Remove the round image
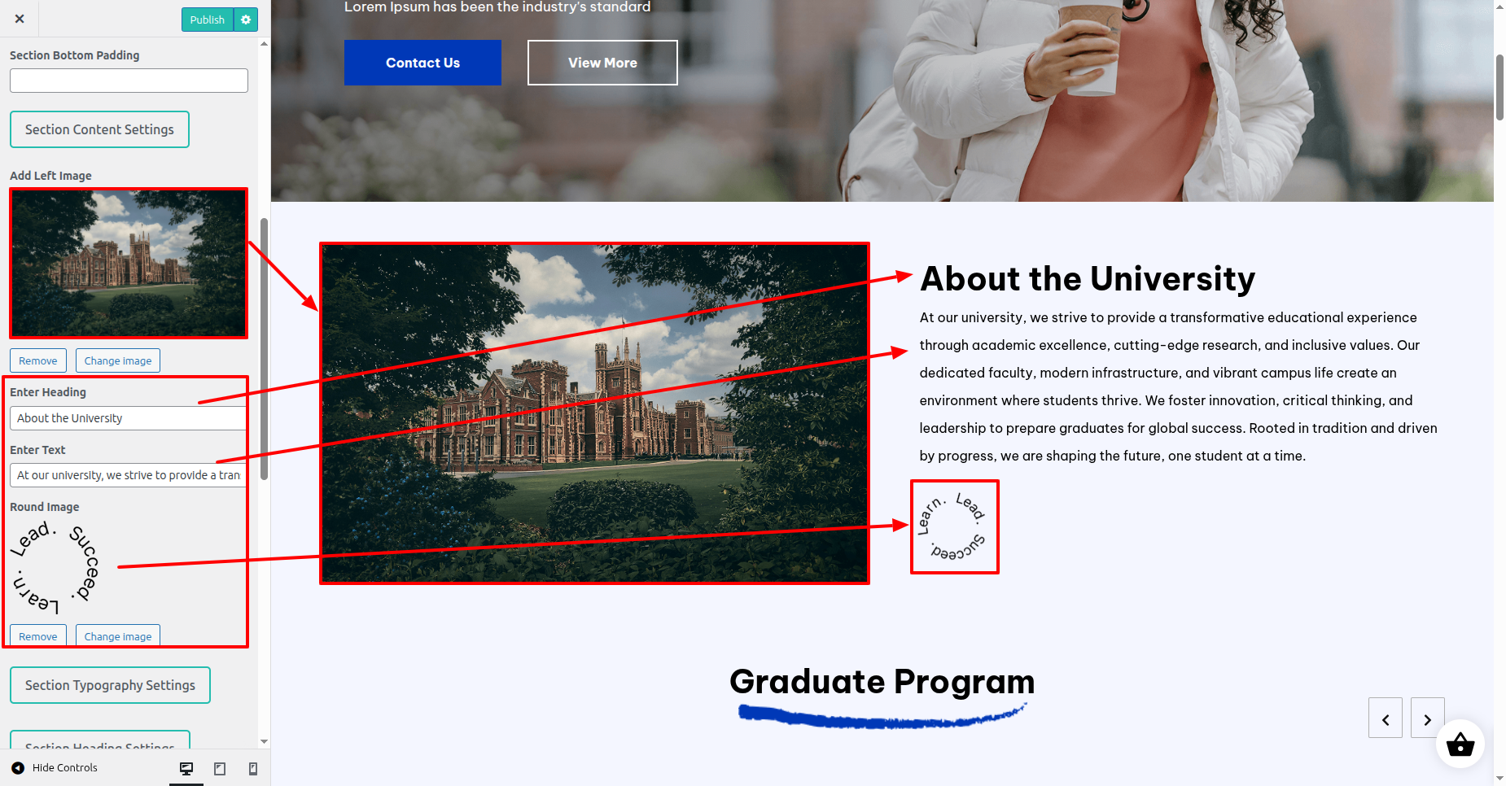This screenshot has height=786, width=1506. tap(38, 635)
